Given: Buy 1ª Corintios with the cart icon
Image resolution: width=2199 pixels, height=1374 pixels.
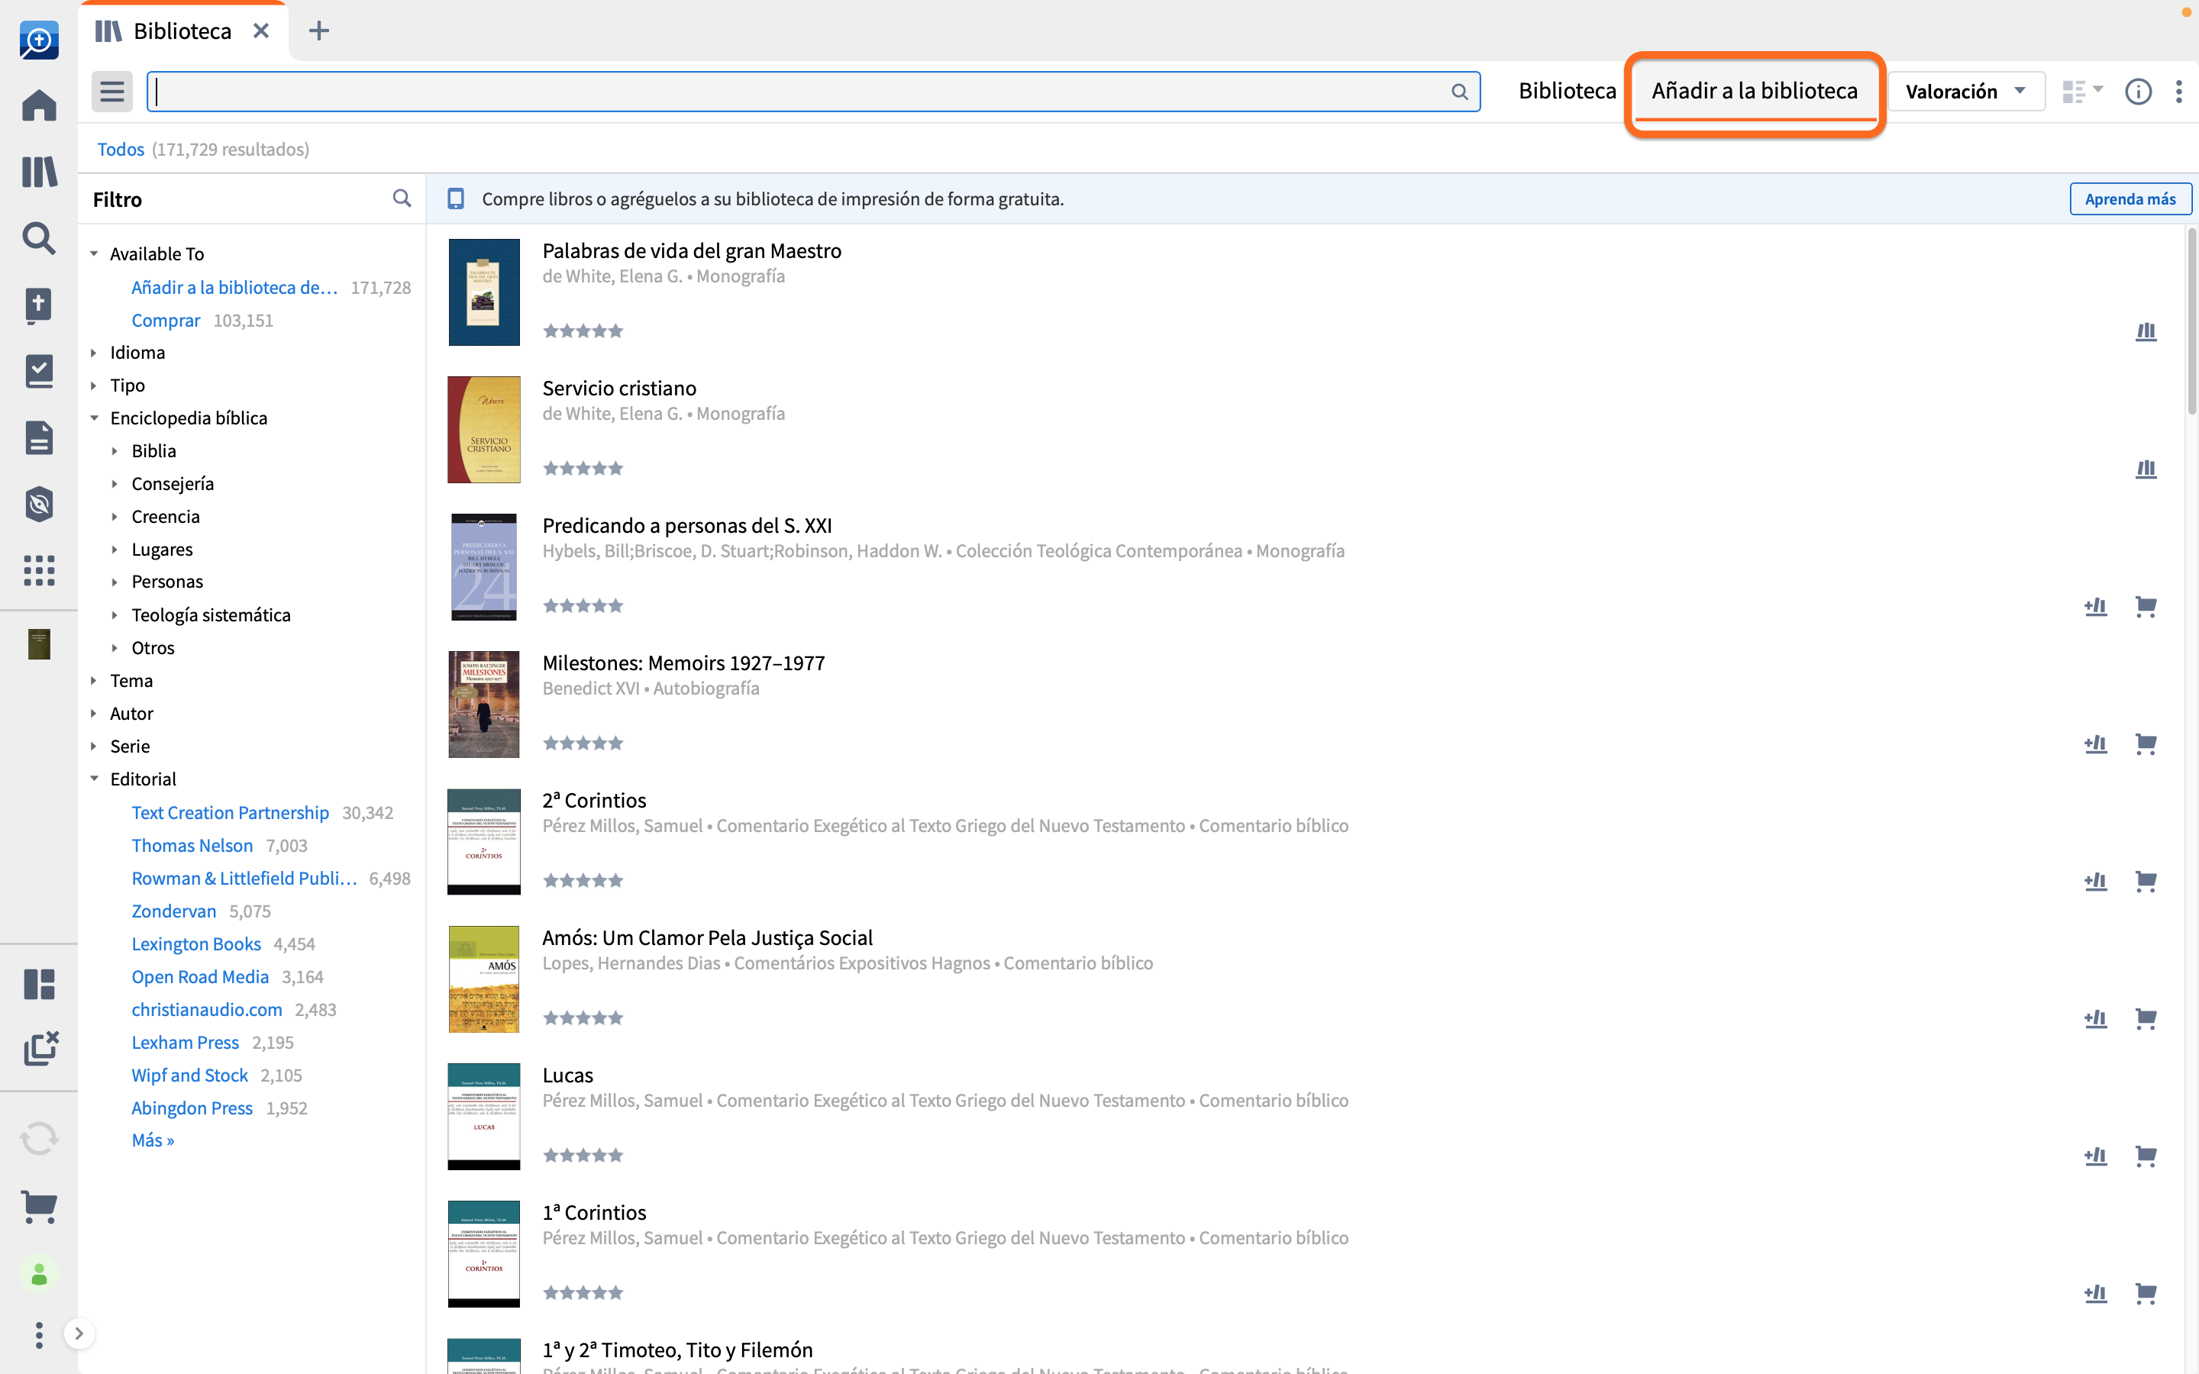Looking at the screenshot, I should click(2146, 1293).
